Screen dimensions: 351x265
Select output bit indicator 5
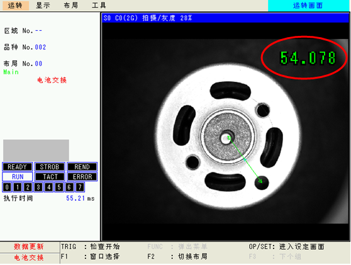tap(59, 188)
